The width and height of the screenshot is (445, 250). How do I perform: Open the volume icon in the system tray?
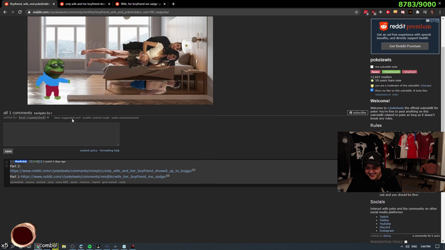tap(408, 247)
